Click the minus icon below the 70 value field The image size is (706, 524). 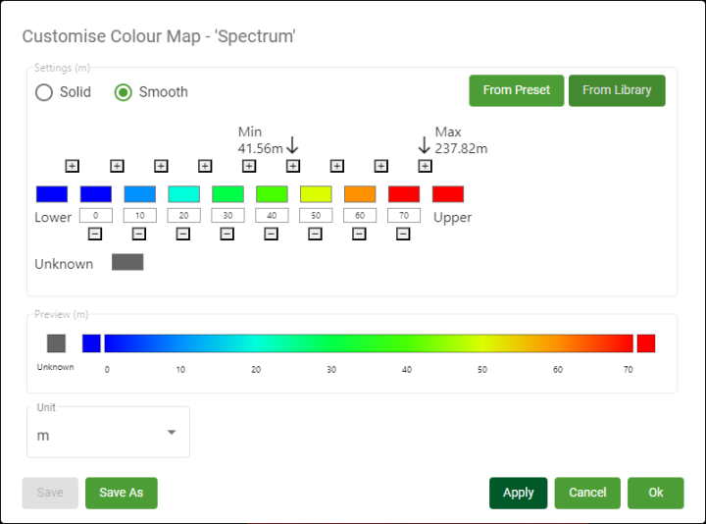tap(403, 234)
